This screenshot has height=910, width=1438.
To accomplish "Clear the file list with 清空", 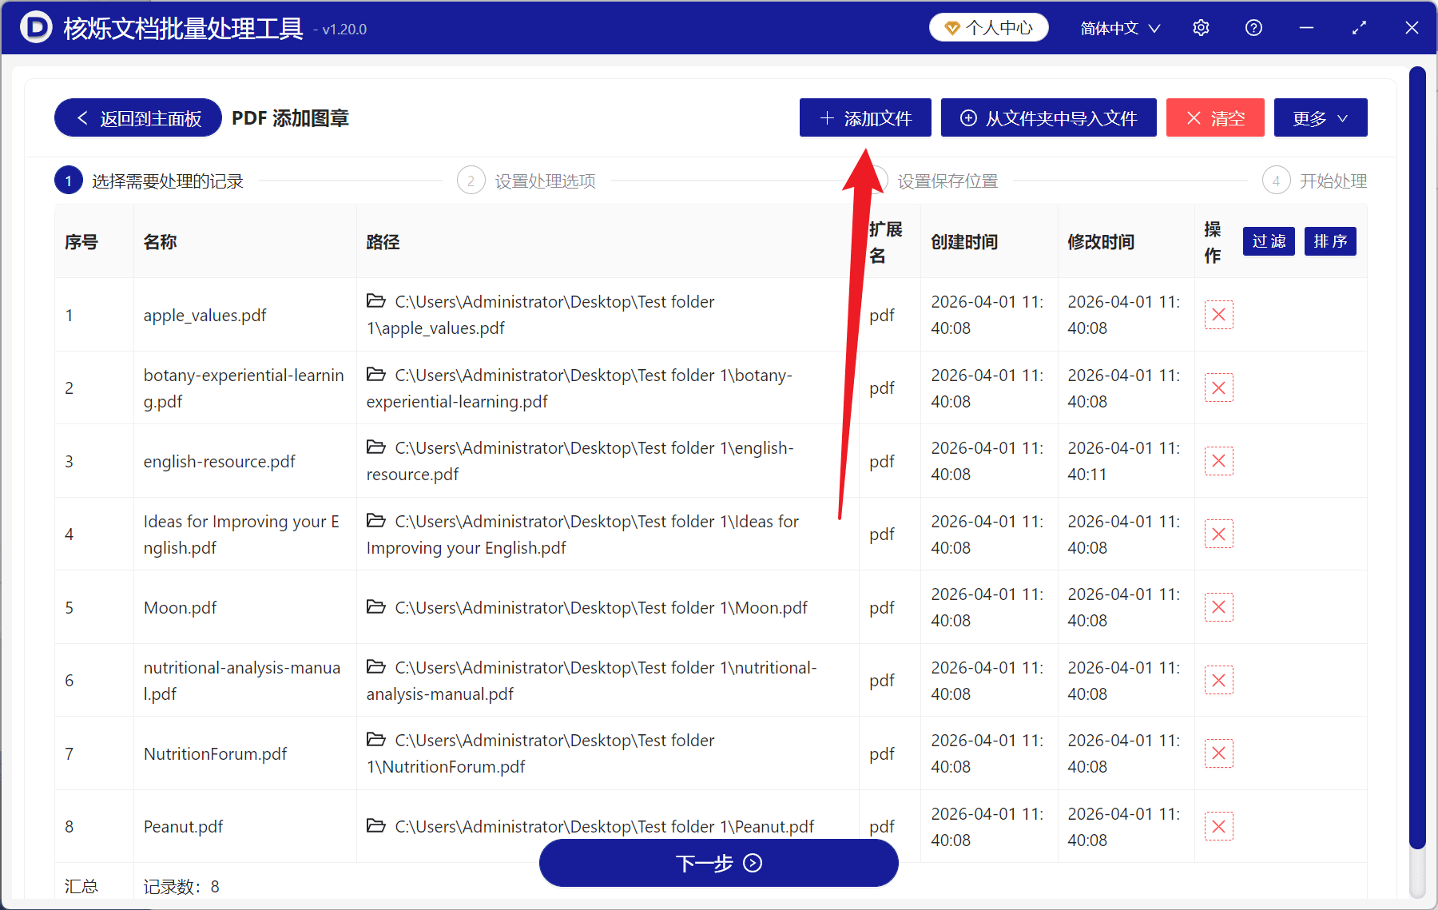I will (x=1214, y=117).
